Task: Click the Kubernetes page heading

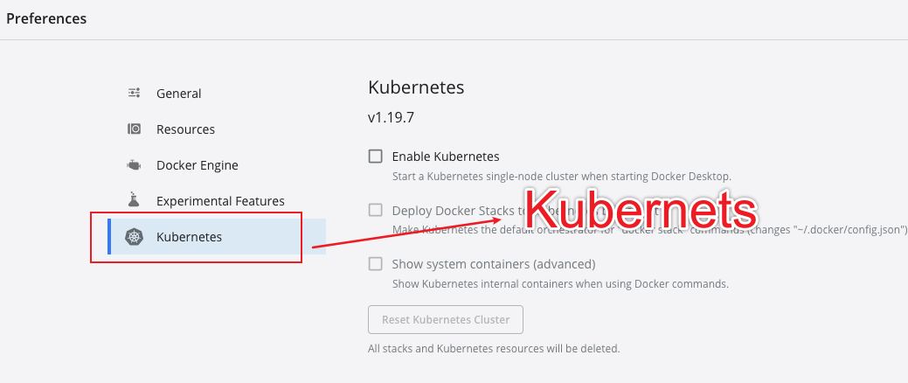Action: [416, 87]
